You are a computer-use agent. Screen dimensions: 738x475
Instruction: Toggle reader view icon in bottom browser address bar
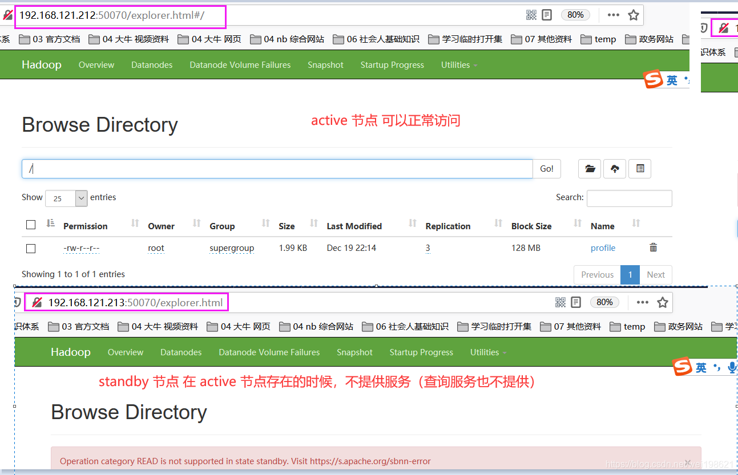[x=576, y=302]
